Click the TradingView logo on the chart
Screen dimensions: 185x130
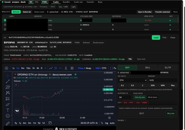[17, 111]
